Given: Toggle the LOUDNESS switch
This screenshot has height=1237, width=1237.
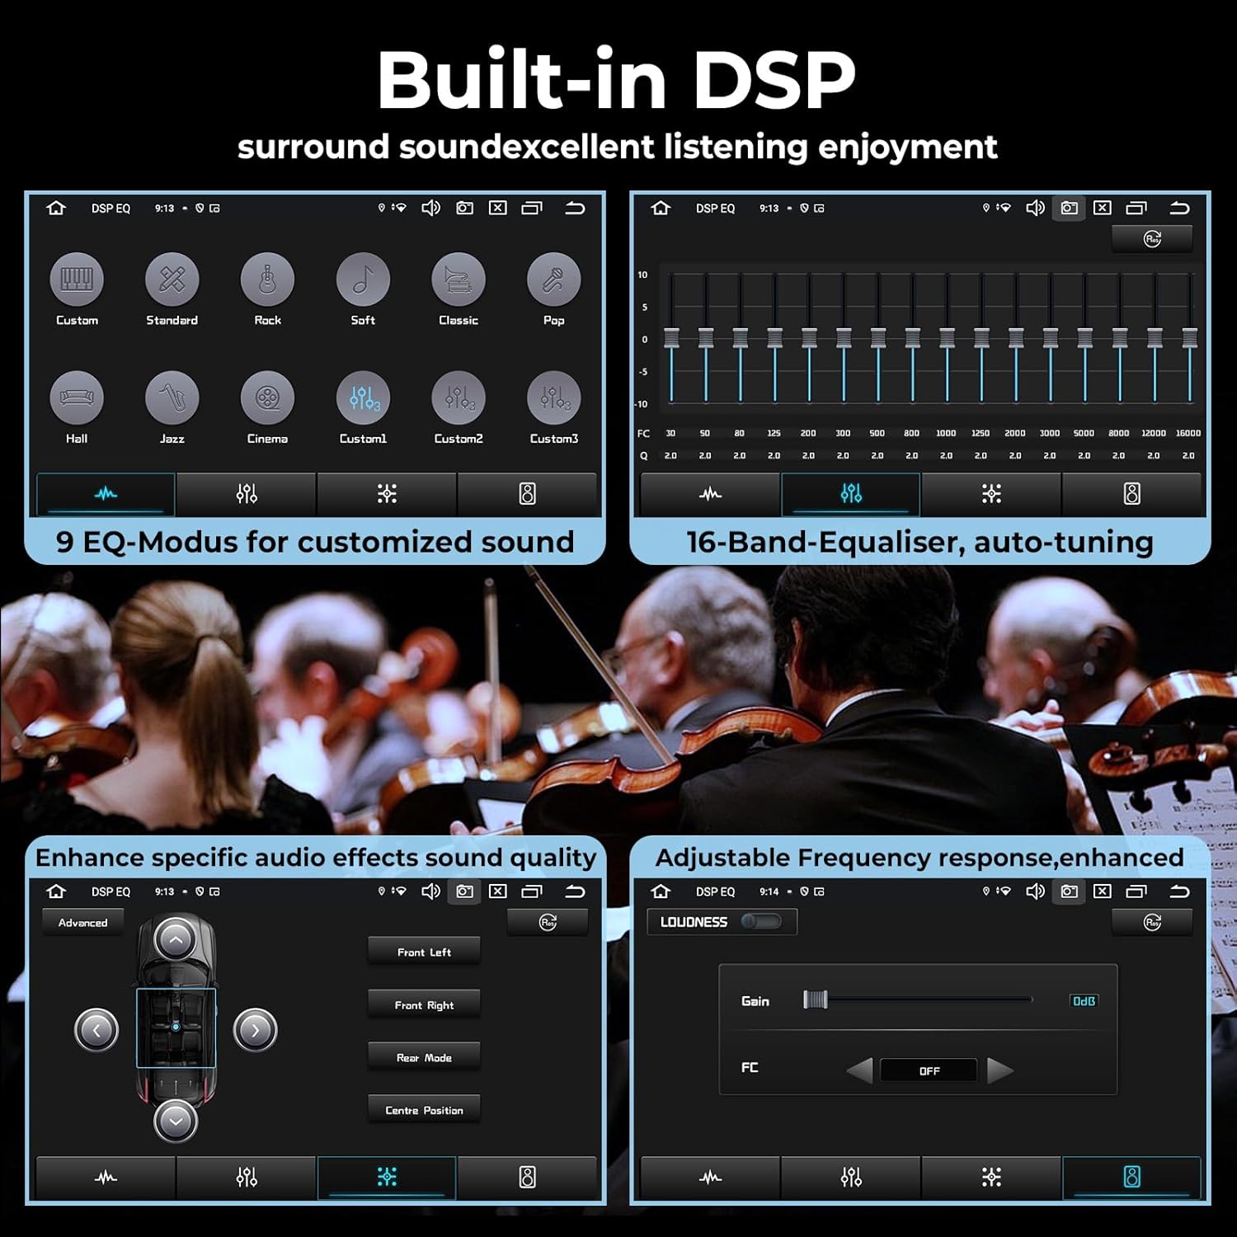Looking at the screenshot, I should (761, 921).
